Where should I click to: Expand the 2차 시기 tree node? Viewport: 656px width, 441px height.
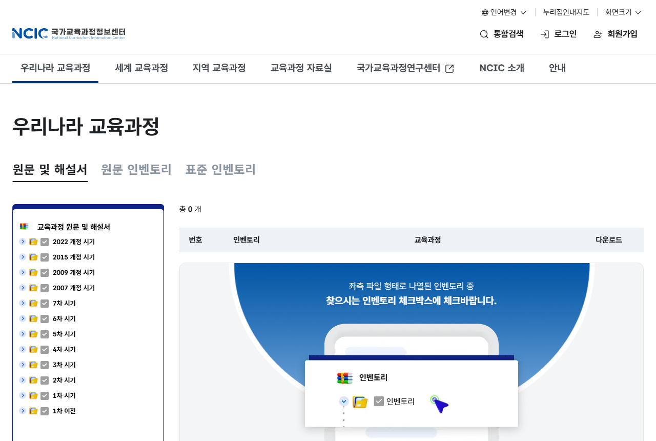23,380
